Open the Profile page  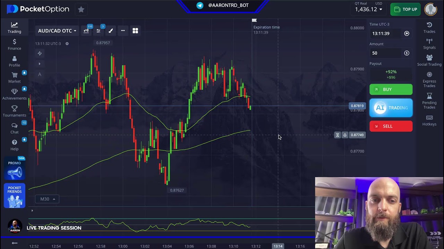[14, 62]
